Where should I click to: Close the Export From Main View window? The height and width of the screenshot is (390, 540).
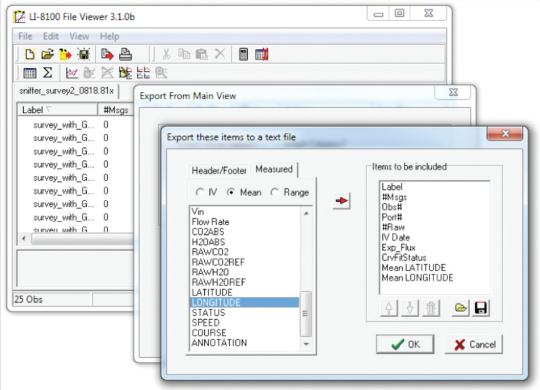(x=454, y=92)
